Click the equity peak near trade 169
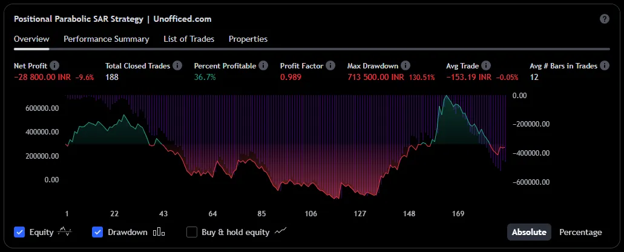 pyautogui.click(x=447, y=97)
